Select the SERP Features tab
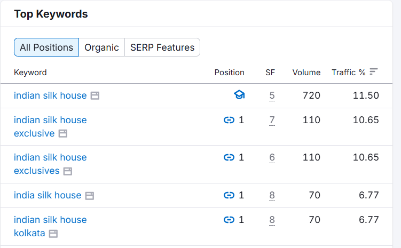The height and width of the screenshot is (248, 401). pyautogui.click(x=162, y=47)
